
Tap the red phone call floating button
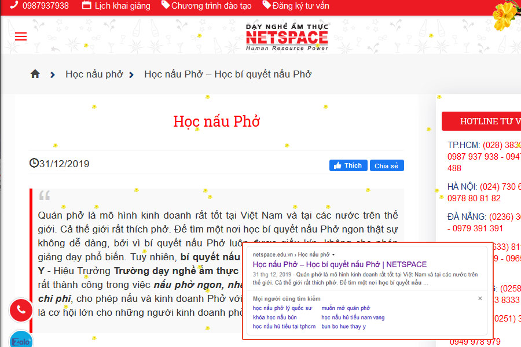click(x=21, y=310)
